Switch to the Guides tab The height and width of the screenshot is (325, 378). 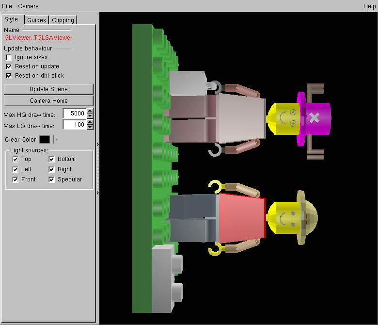[36, 20]
